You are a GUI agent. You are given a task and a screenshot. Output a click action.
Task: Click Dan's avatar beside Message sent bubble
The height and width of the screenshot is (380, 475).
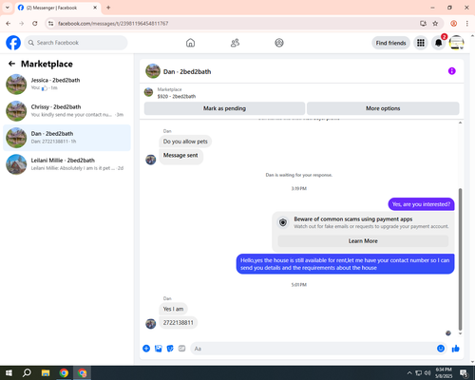(150, 160)
